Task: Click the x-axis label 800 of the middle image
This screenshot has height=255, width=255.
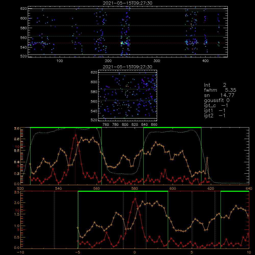Action: pos(125,125)
